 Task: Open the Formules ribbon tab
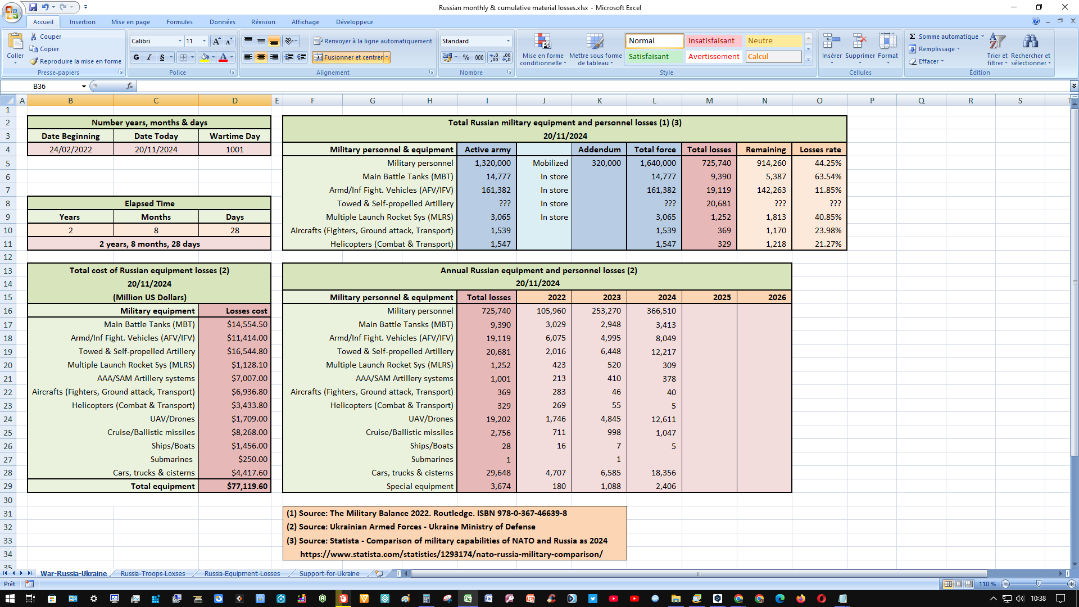coord(179,22)
